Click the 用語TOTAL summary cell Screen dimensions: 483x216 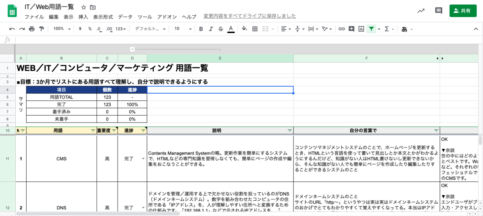(62, 97)
